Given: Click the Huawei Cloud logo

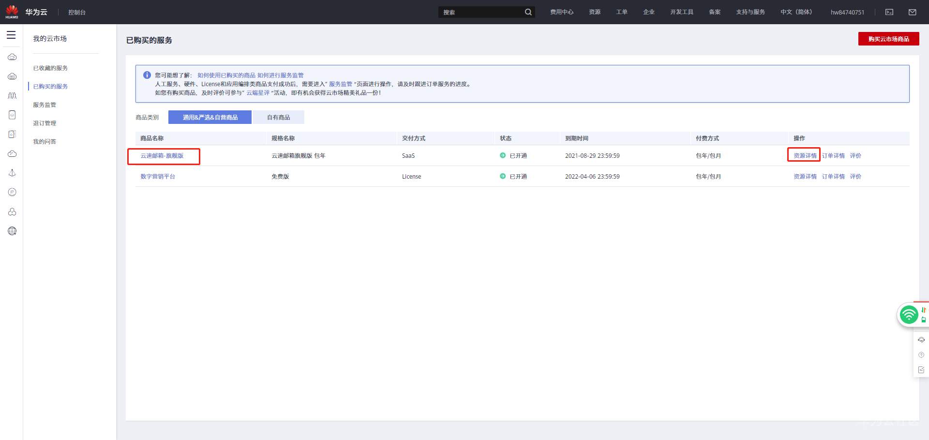Looking at the screenshot, I should coord(12,12).
